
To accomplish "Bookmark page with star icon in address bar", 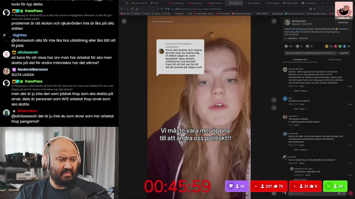I will [x=315, y=9].
